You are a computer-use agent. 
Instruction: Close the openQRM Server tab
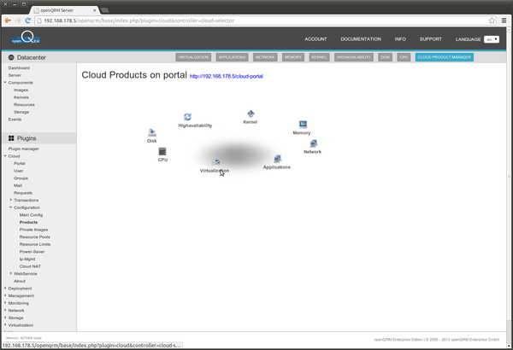pos(95,10)
